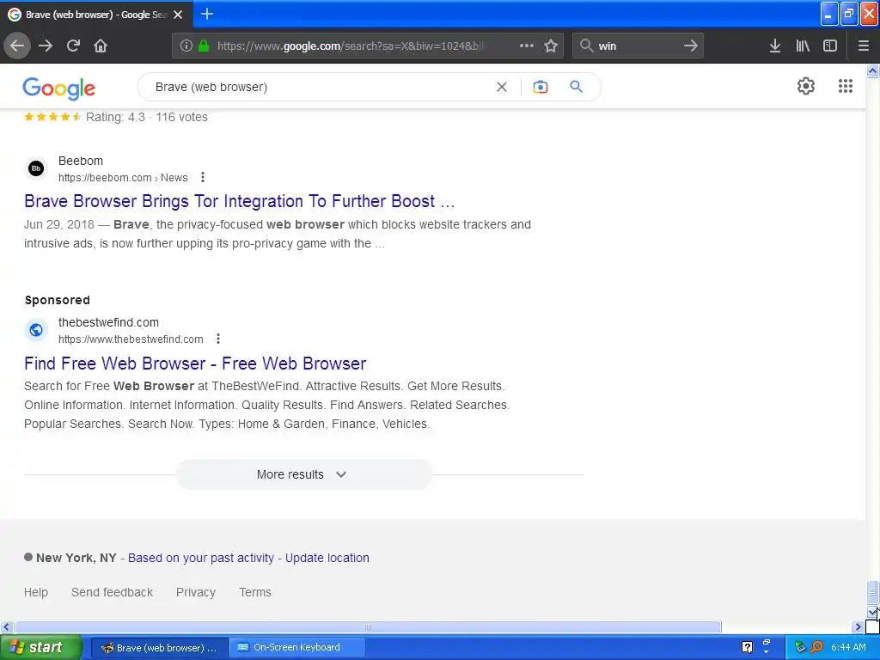The height and width of the screenshot is (660, 880).
Task: Close the Brave Google Search tab
Action: point(178,15)
